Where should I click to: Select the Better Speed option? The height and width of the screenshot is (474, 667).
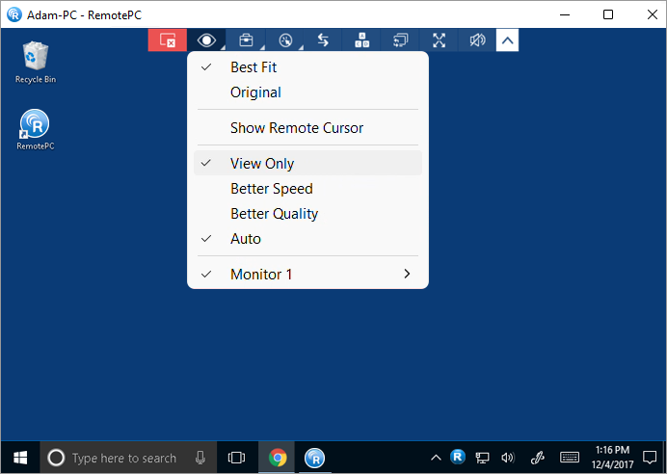(x=272, y=189)
